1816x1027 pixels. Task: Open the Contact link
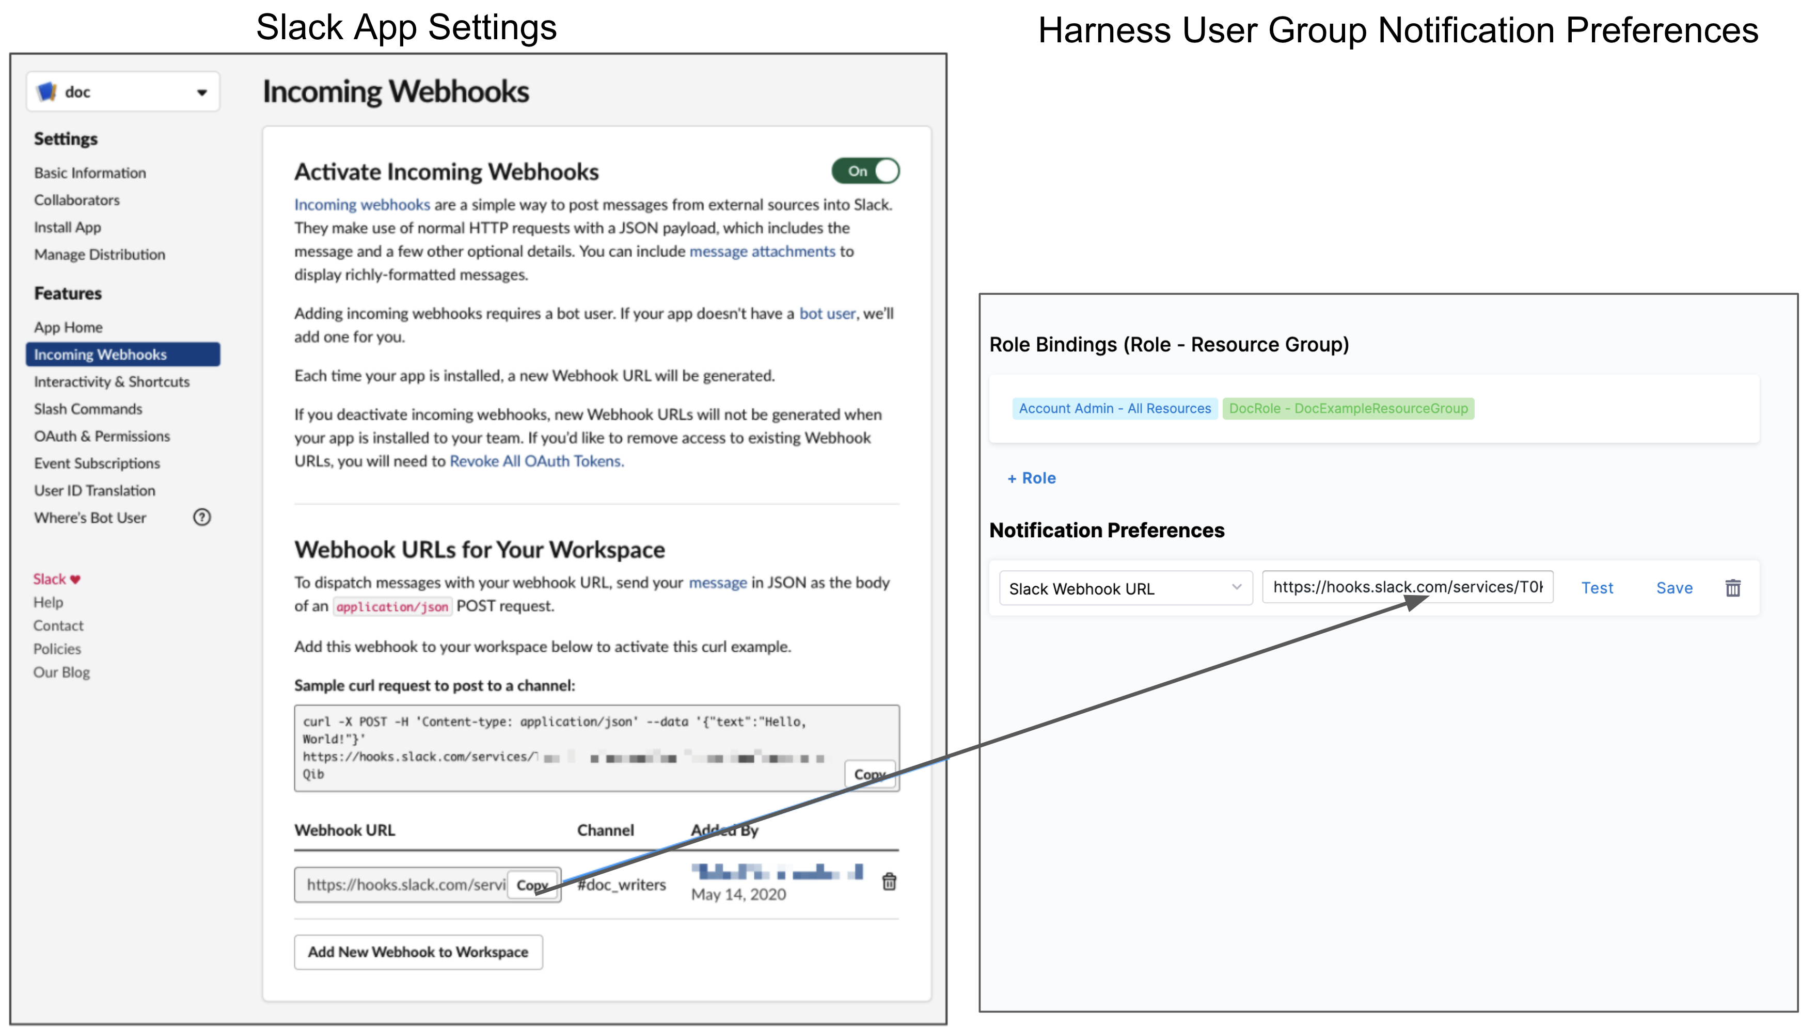[x=58, y=625]
